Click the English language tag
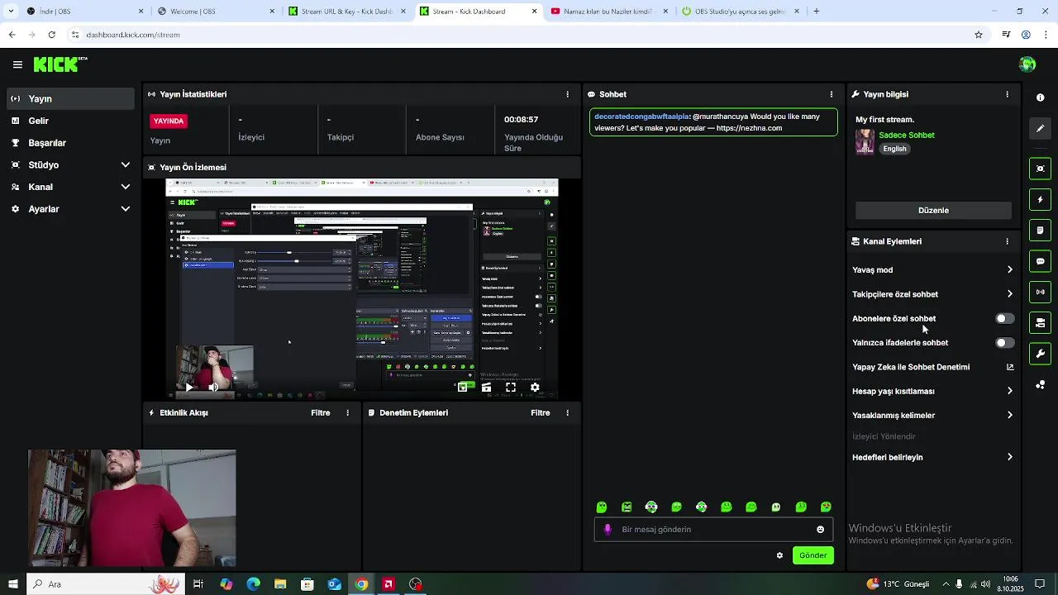 click(894, 149)
